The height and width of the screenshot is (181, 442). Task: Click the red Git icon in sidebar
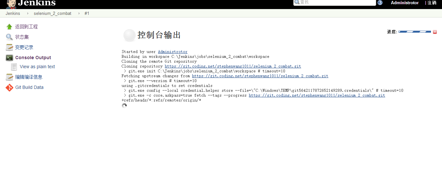[x=9, y=88]
